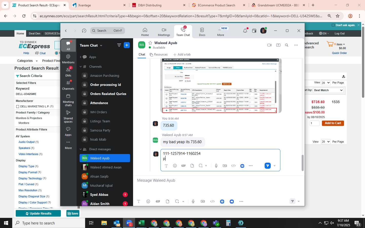The image size is (365, 228).
Task: Open top per page view dropdown
Action: [326, 83]
